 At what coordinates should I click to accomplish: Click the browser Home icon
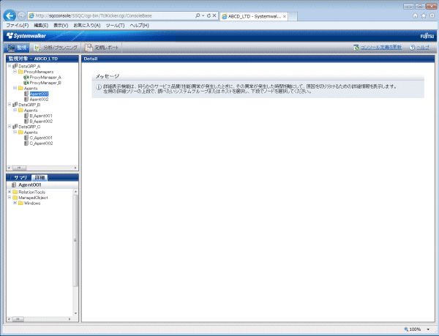[415, 15]
